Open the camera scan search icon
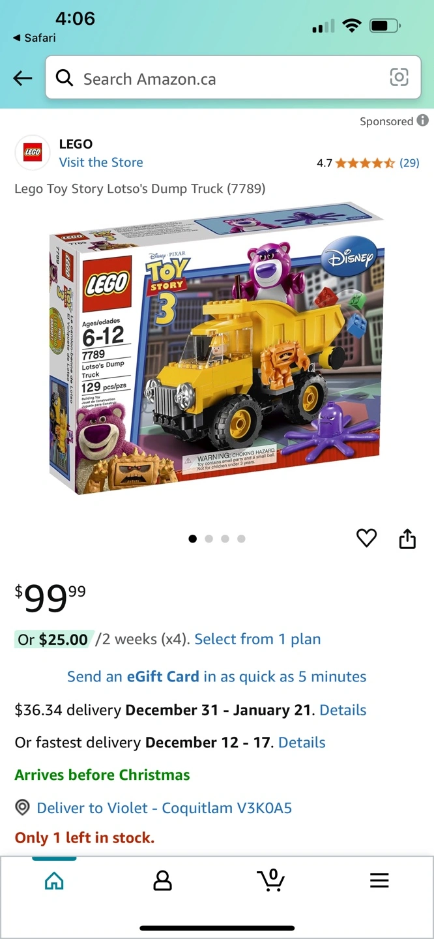The height and width of the screenshot is (939, 434). pos(399,78)
